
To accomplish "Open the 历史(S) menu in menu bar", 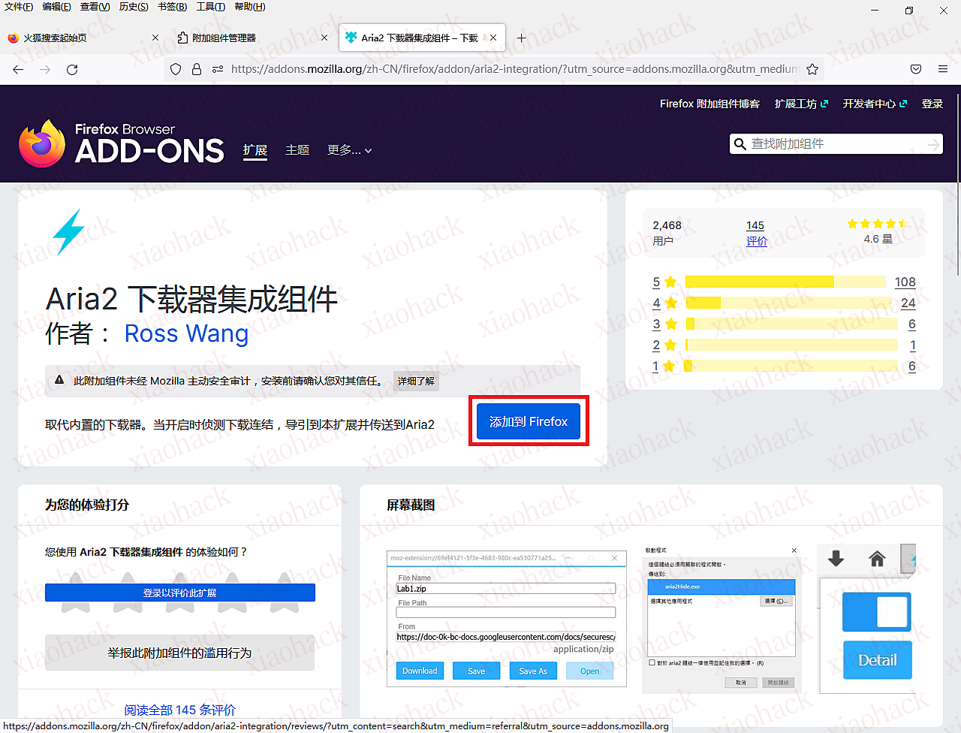I will 134,7.
